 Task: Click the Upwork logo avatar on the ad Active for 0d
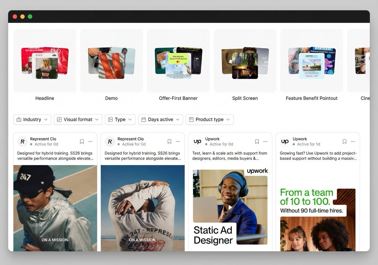tap(198, 142)
